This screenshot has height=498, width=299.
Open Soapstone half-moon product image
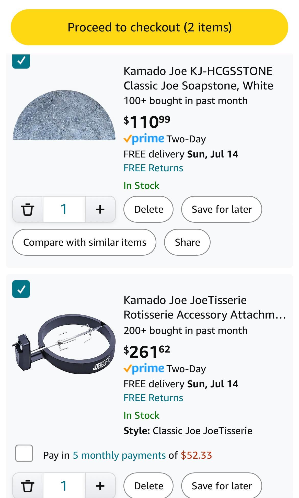[64, 115]
